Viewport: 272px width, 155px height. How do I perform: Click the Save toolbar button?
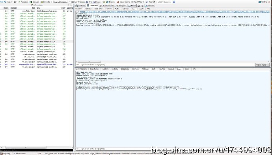97,2
